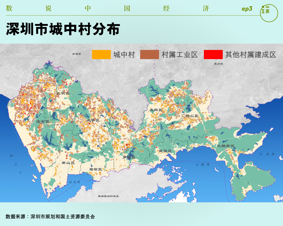Click the title 深圳市城中村分布
This screenshot has height=226, width=283.
[63, 29]
